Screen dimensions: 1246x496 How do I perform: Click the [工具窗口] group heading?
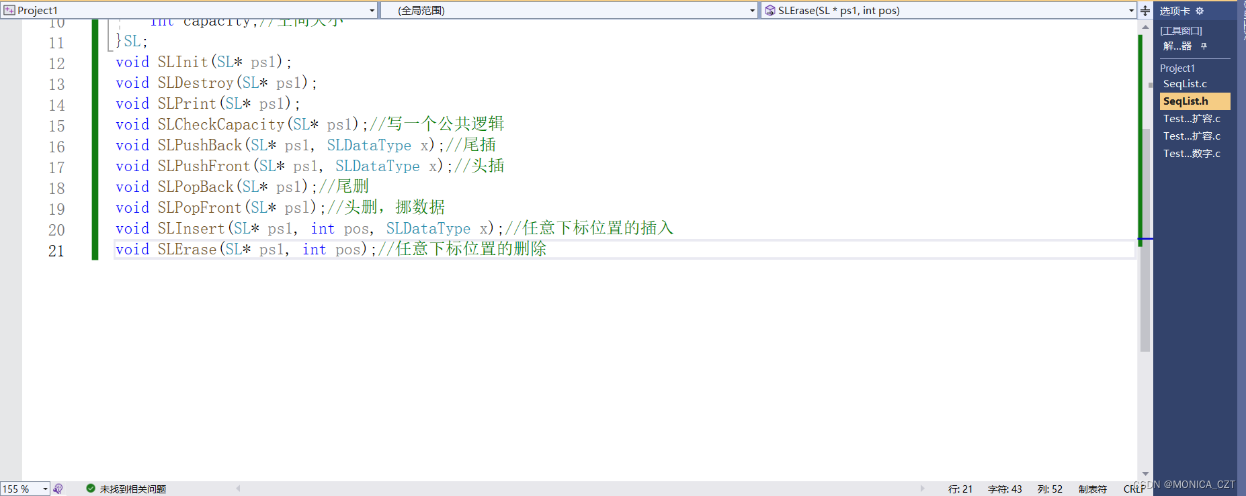1181,31
